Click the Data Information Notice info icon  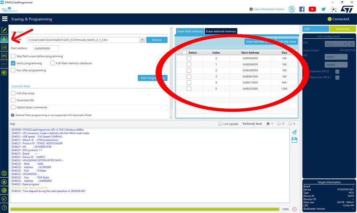click(251, 9)
